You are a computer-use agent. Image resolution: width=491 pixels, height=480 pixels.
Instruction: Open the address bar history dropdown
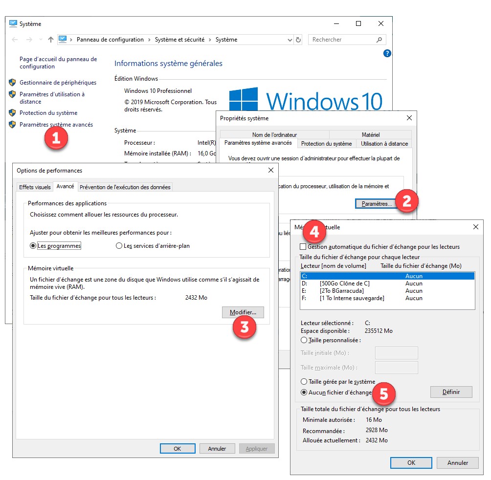point(290,40)
